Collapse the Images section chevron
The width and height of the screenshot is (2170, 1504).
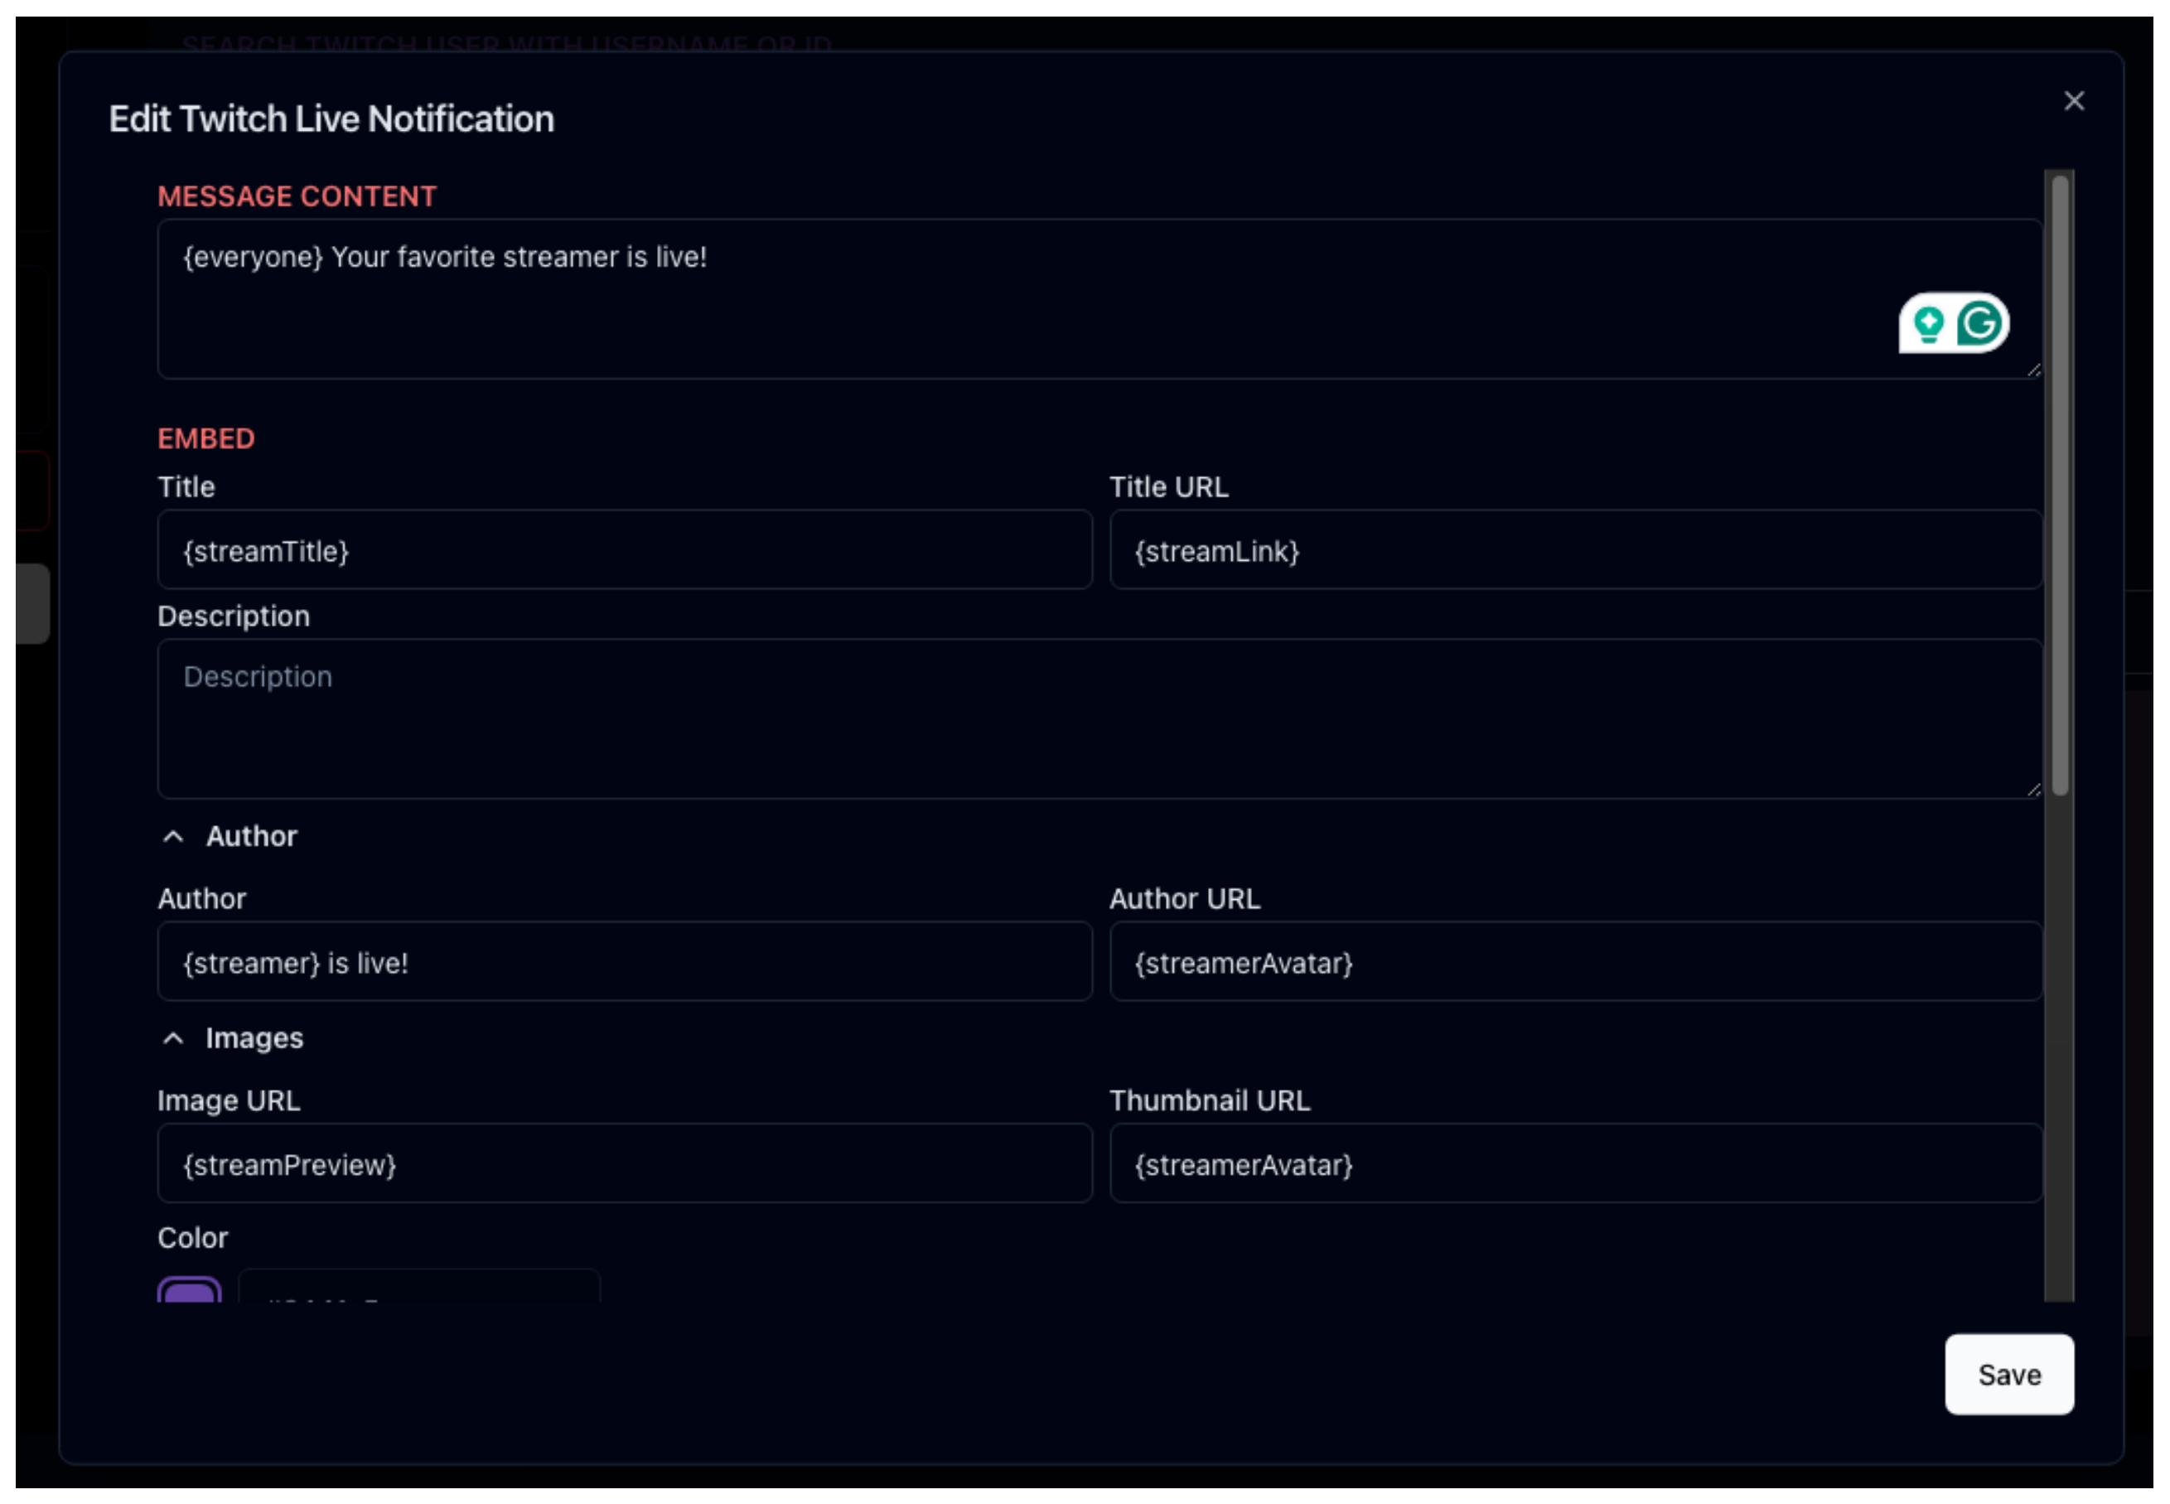[x=173, y=1037]
